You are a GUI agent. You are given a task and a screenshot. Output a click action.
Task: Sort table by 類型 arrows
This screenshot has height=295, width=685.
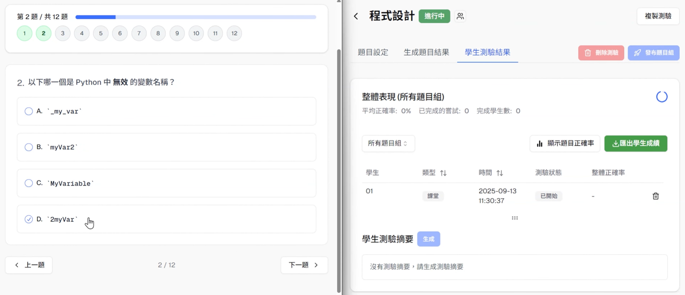pos(443,173)
